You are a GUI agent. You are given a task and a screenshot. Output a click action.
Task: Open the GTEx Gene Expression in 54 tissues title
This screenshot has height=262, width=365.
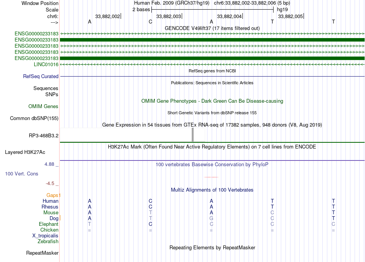coord(212,125)
